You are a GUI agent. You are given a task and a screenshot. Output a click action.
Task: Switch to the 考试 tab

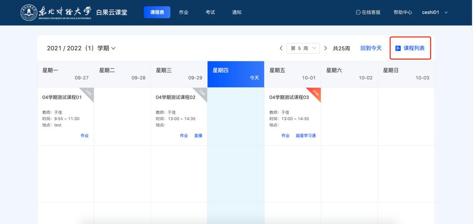coord(210,13)
